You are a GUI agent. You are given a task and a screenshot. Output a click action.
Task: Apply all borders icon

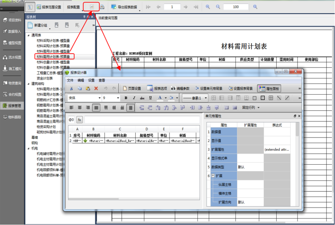pyautogui.click(x=271, y=98)
